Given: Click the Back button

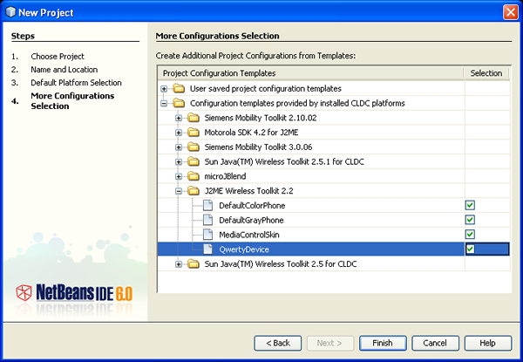Looking at the screenshot, I should click(x=278, y=343).
